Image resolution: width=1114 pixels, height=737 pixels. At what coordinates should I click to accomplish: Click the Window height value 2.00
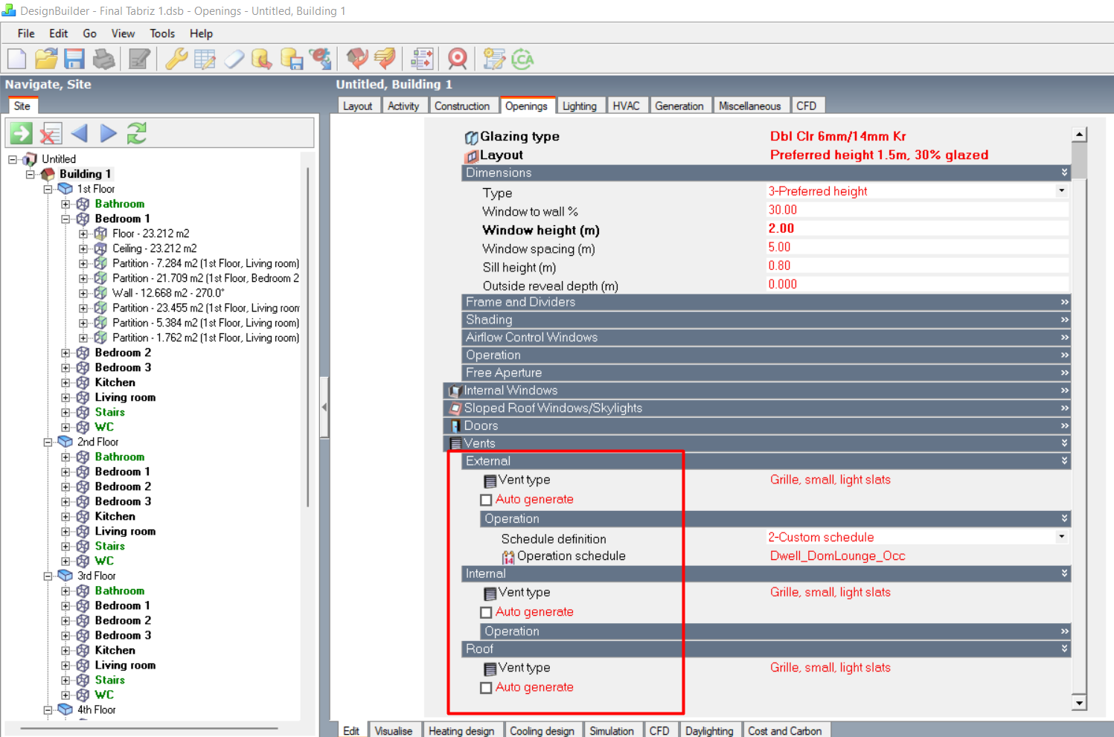(781, 228)
